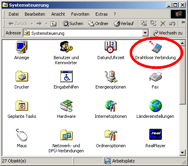
Task: Click the Copy To toolbar icon
Action: 154,23
